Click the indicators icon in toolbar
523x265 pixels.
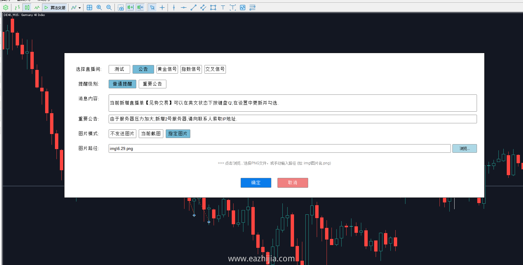pyautogui.click(x=74, y=7)
